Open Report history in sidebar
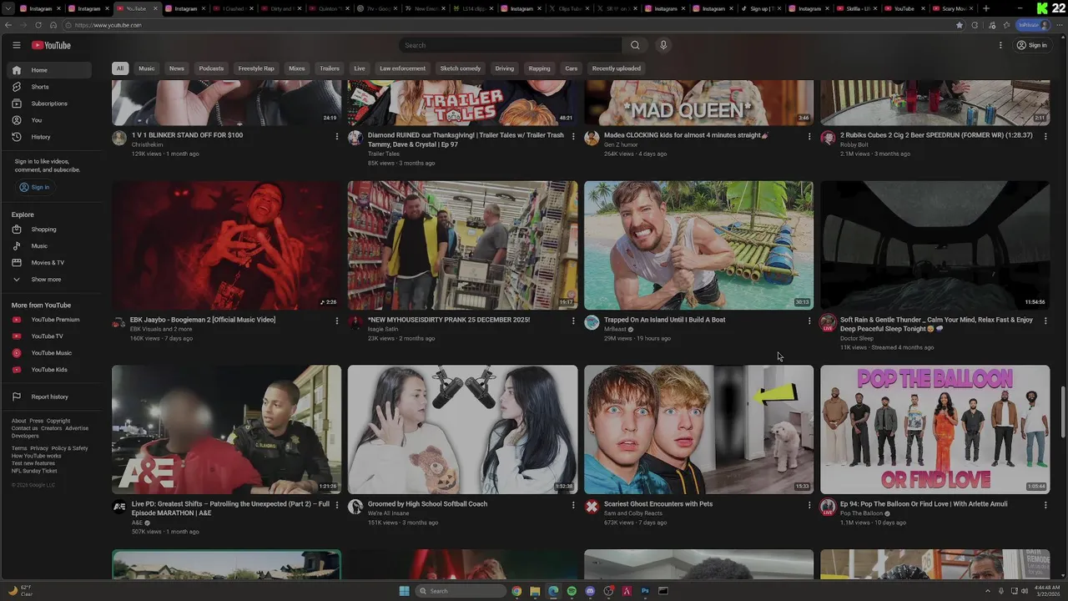 [49, 397]
